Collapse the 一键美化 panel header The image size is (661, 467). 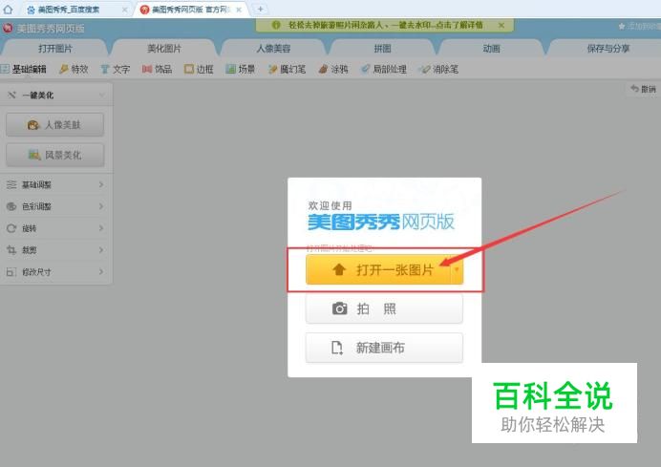[56, 96]
